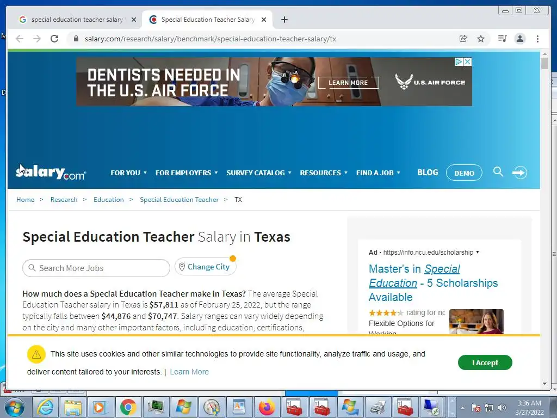Accept cookies with I Accept button
This screenshot has height=418, width=557.
pos(485,362)
